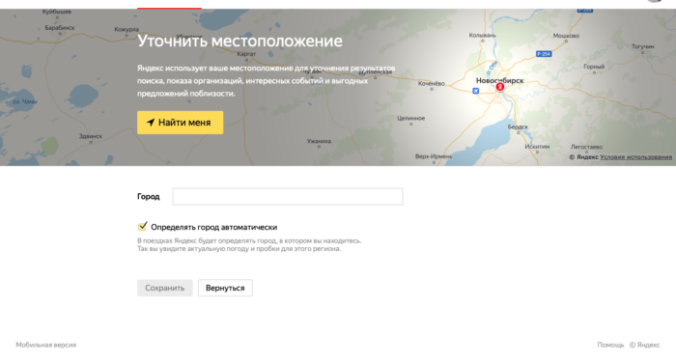Click the Город field label
Screen dimensions: 676x363
coord(149,197)
